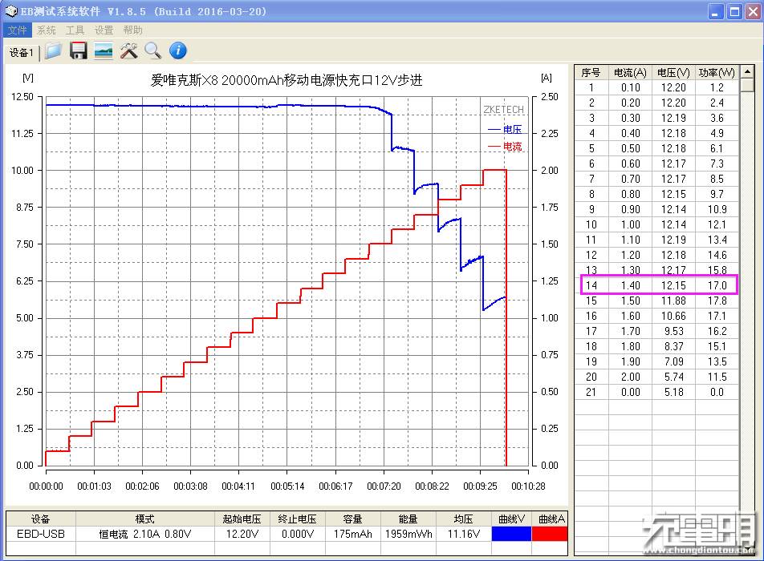Select row 8 with 0.80 current
This screenshot has height=561, width=764.
coord(656,194)
